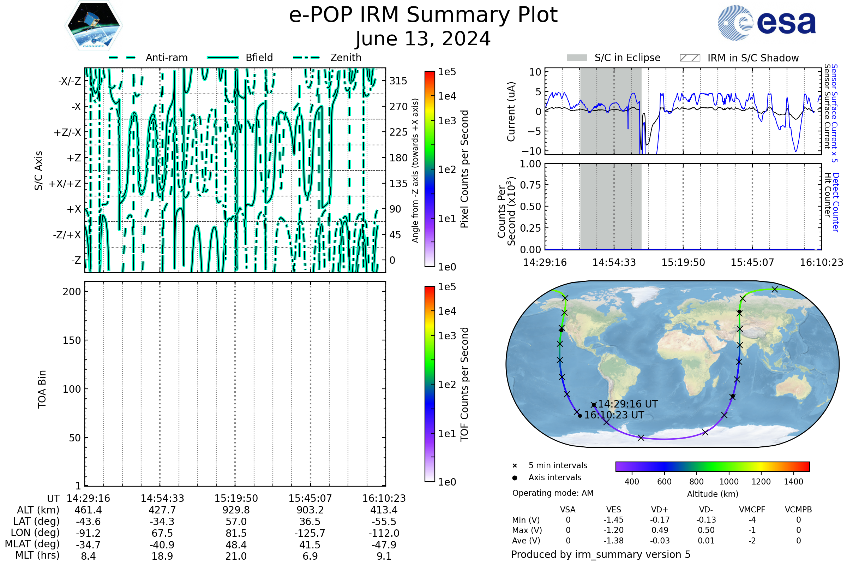Click the Pixel Counts per Second colorbar
Viewport: 847px width, 565px height.
point(429,169)
